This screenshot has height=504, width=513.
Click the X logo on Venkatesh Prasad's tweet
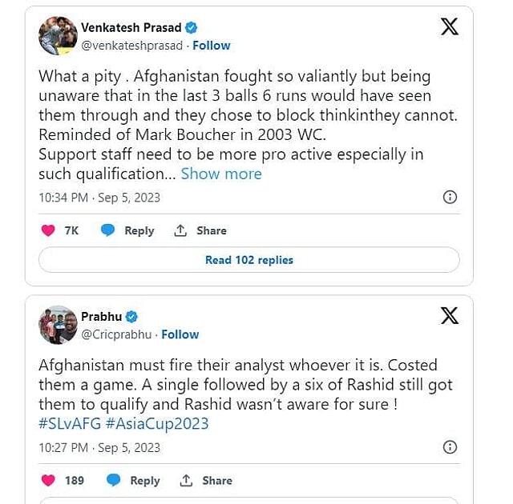tap(450, 26)
